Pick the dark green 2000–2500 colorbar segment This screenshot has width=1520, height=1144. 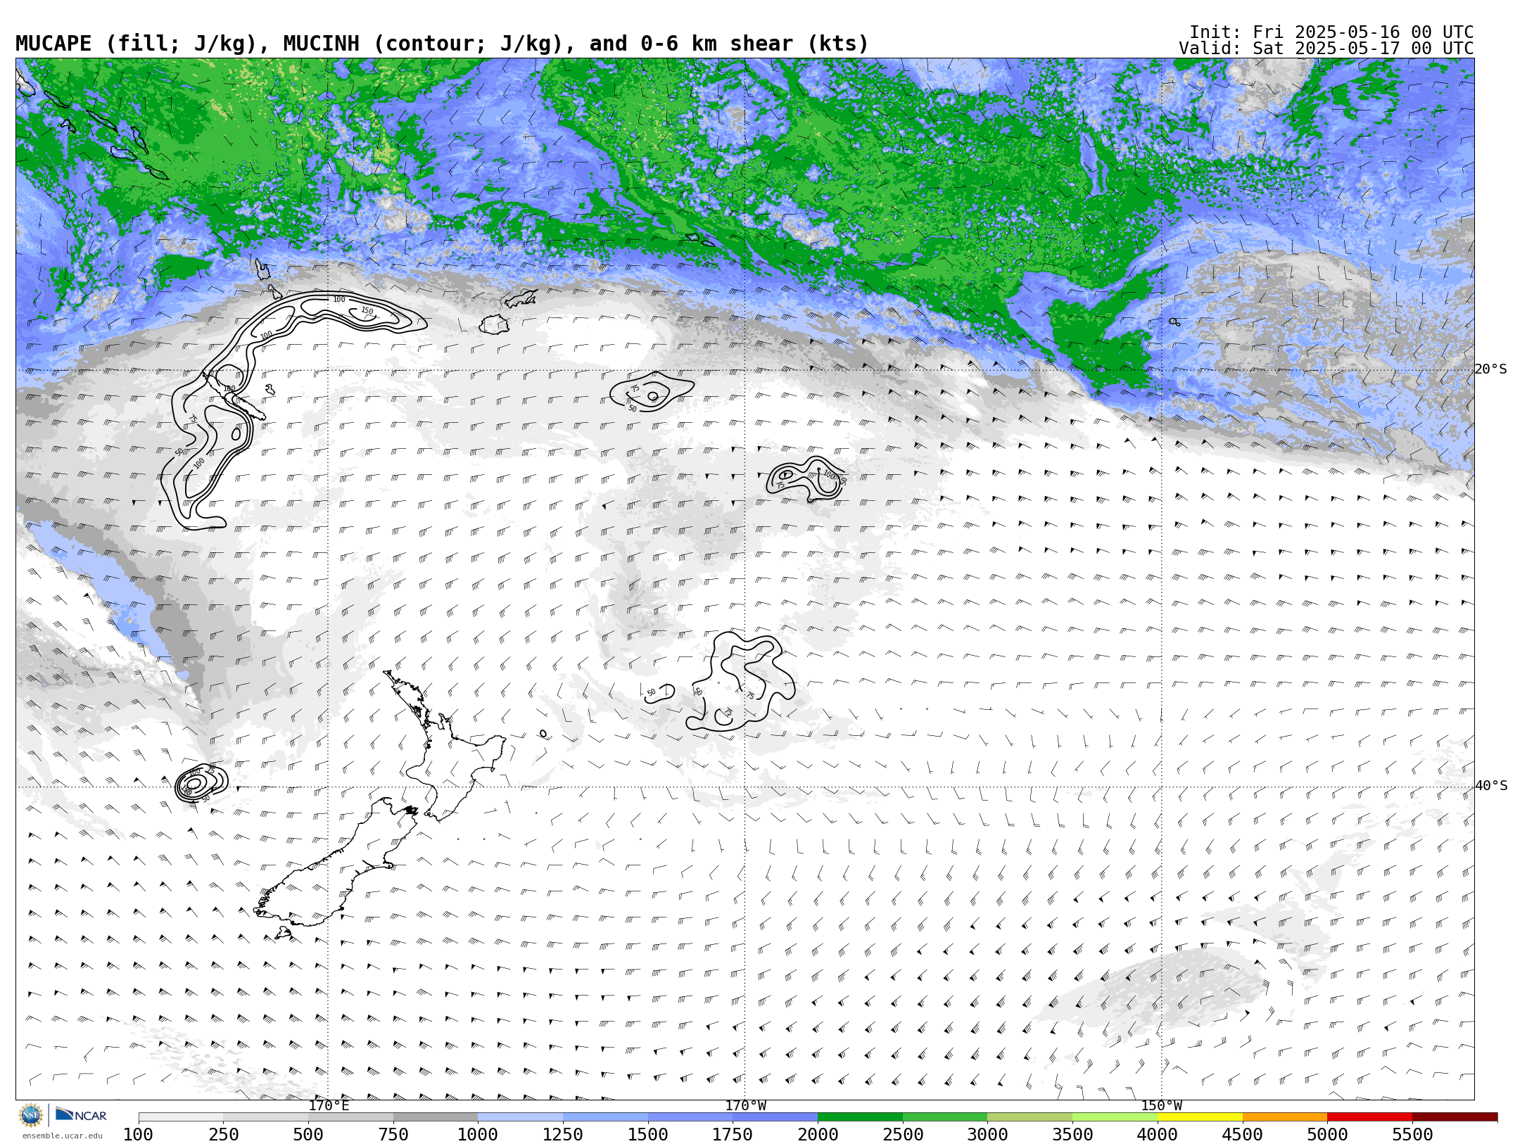tap(860, 1117)
